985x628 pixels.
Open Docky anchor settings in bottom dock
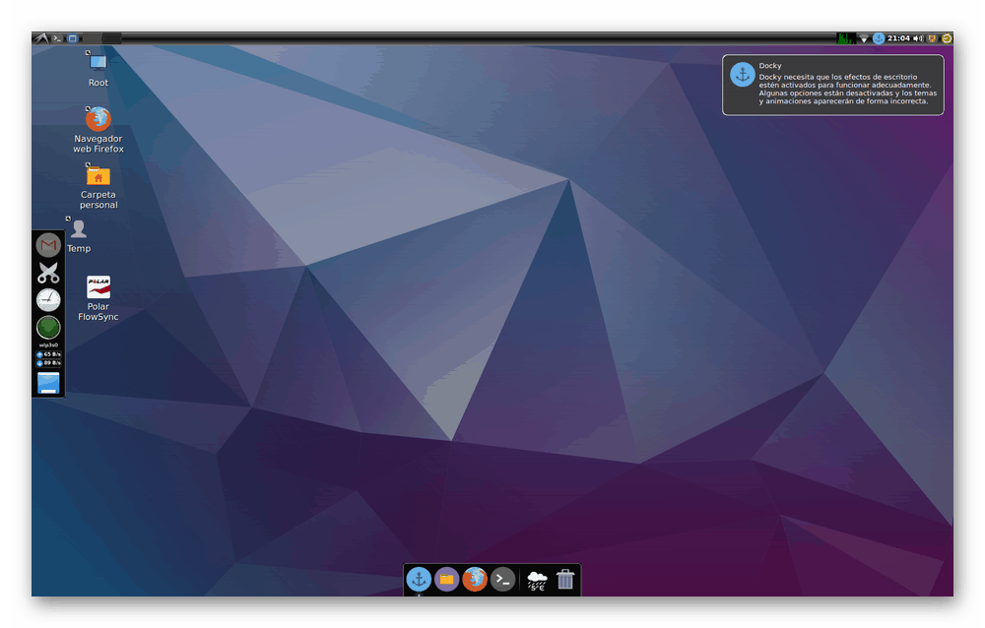(419, 579)
